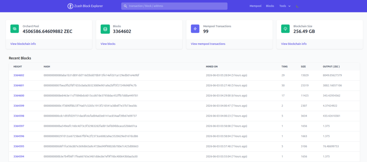Open the Mempool nav item
The width and height of the screenshot is (367, 162).
(x=255, y=6)
